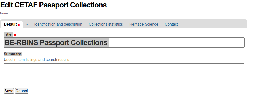Click the empty grey area of the tab strip

tap(212, 24)
